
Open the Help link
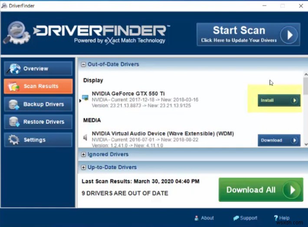click(x=282, y=218)
